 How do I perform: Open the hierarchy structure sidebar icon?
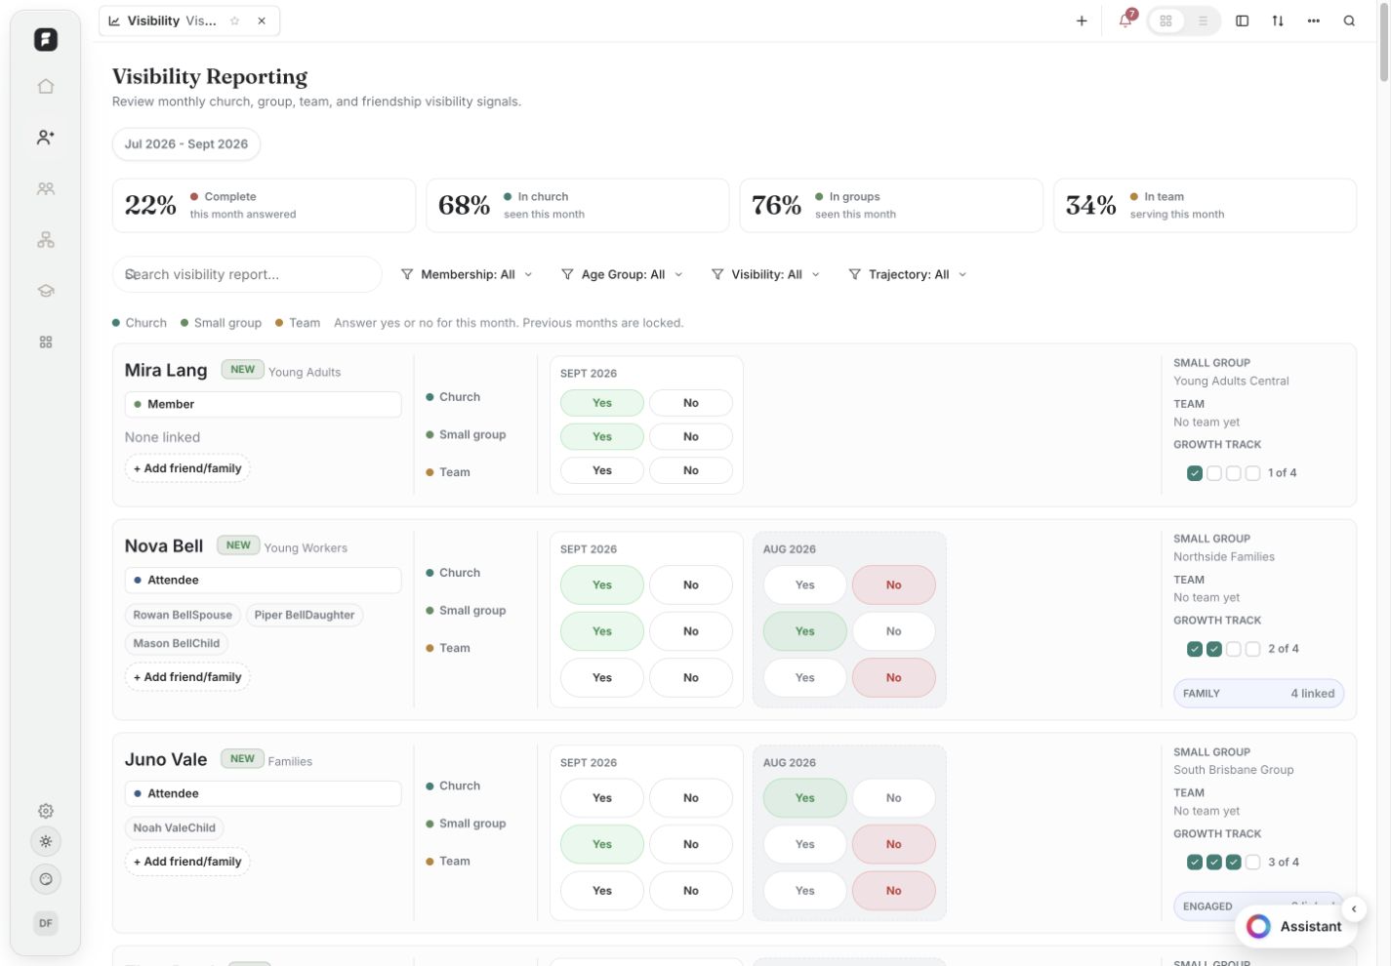(45, 240)
